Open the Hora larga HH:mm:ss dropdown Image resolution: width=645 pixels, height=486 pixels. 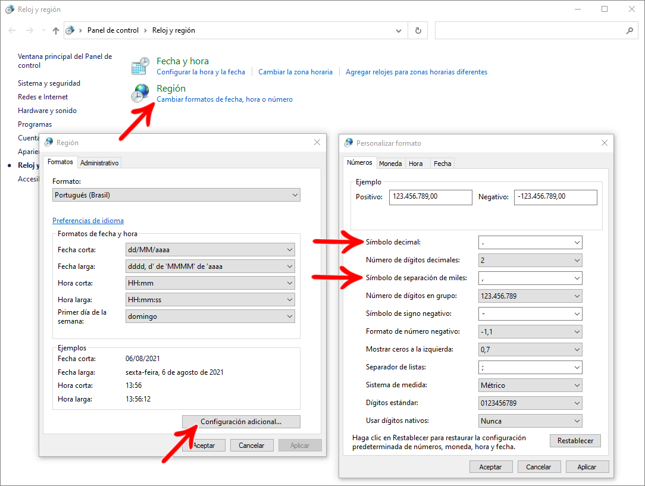pos(210,300)
